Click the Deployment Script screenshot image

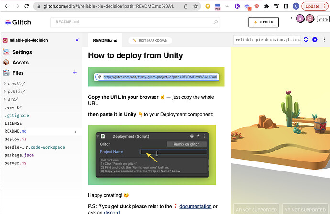[152, 155]
